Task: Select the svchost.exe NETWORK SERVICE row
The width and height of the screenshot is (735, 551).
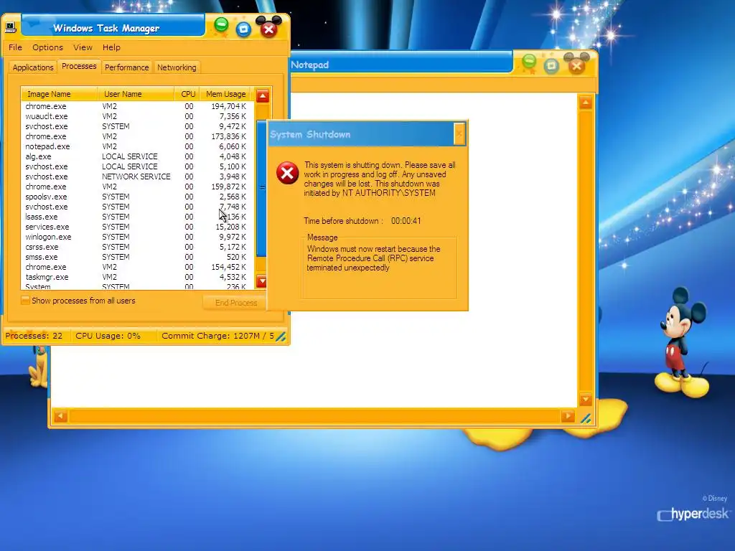Action: click(137, 176)
